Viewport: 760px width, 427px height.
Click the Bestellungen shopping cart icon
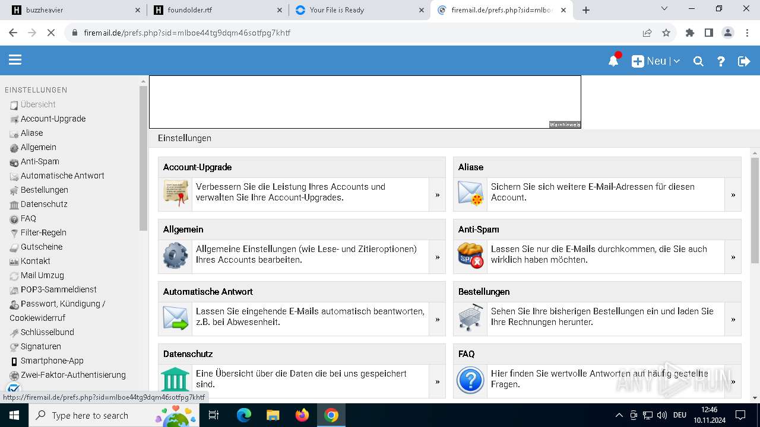coord(470,318)
